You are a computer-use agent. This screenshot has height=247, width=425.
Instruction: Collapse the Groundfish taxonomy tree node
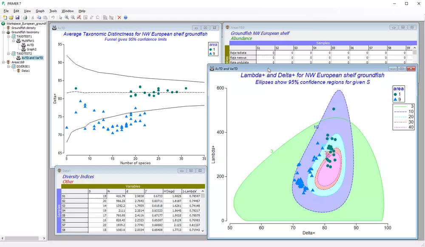tap(3, 32)
